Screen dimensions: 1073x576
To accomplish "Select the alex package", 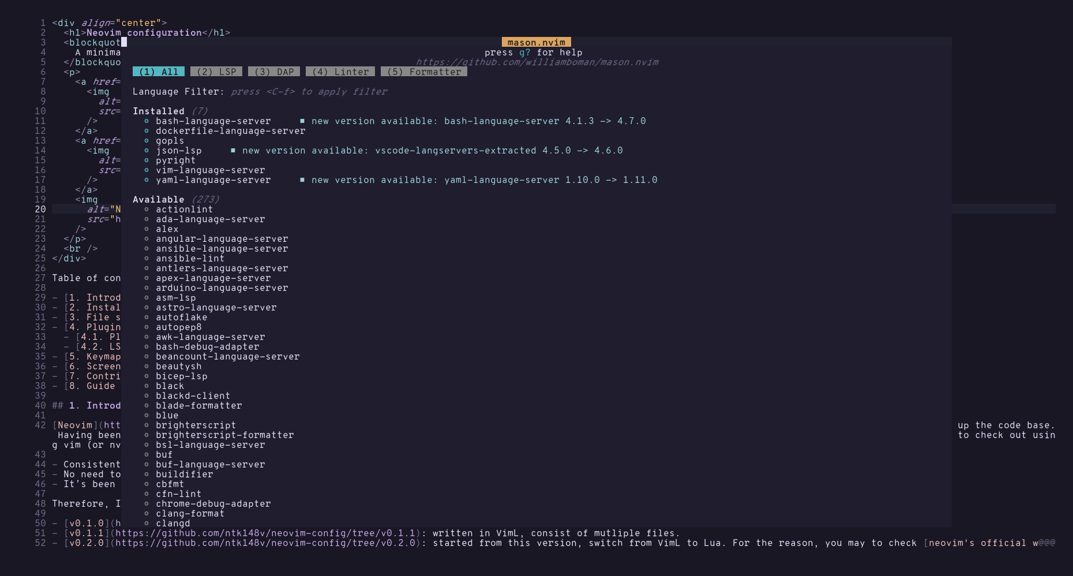I will [x=167, y=229].
